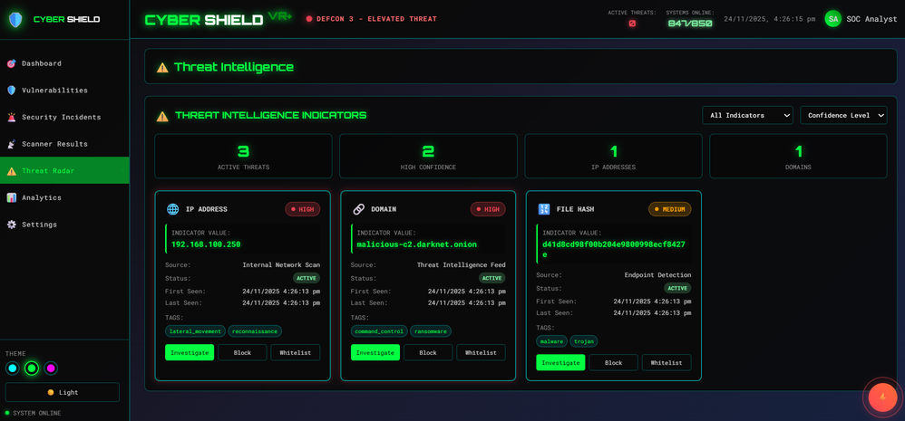Select the magenta theme color
The height and width of the screenshot is (421, 905).
(x=52, y=368)
